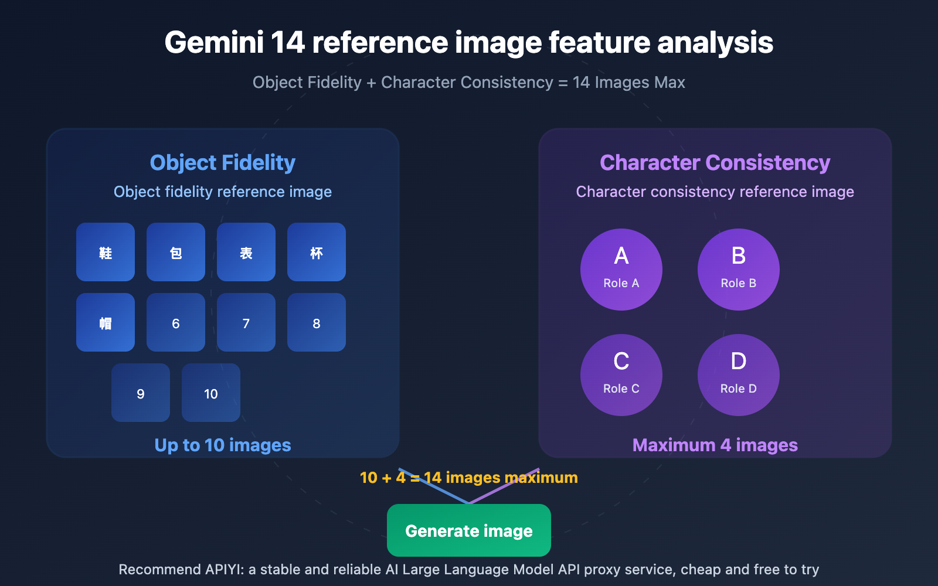938x586 pixels.
Task: Click the 'Up to 10 images' label
Action: point(222,445)
